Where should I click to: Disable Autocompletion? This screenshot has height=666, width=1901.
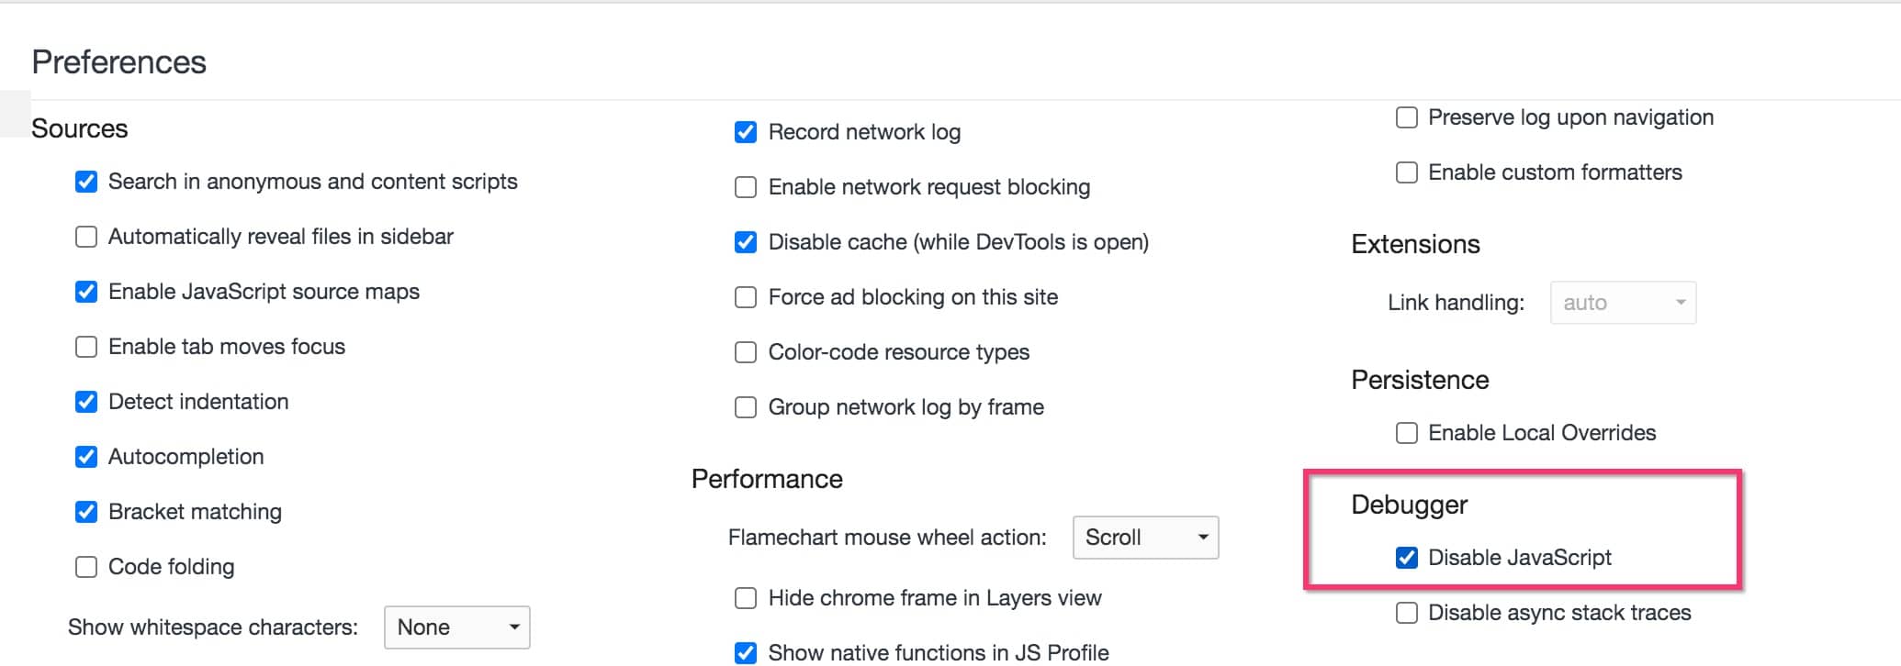coord(85,457)
